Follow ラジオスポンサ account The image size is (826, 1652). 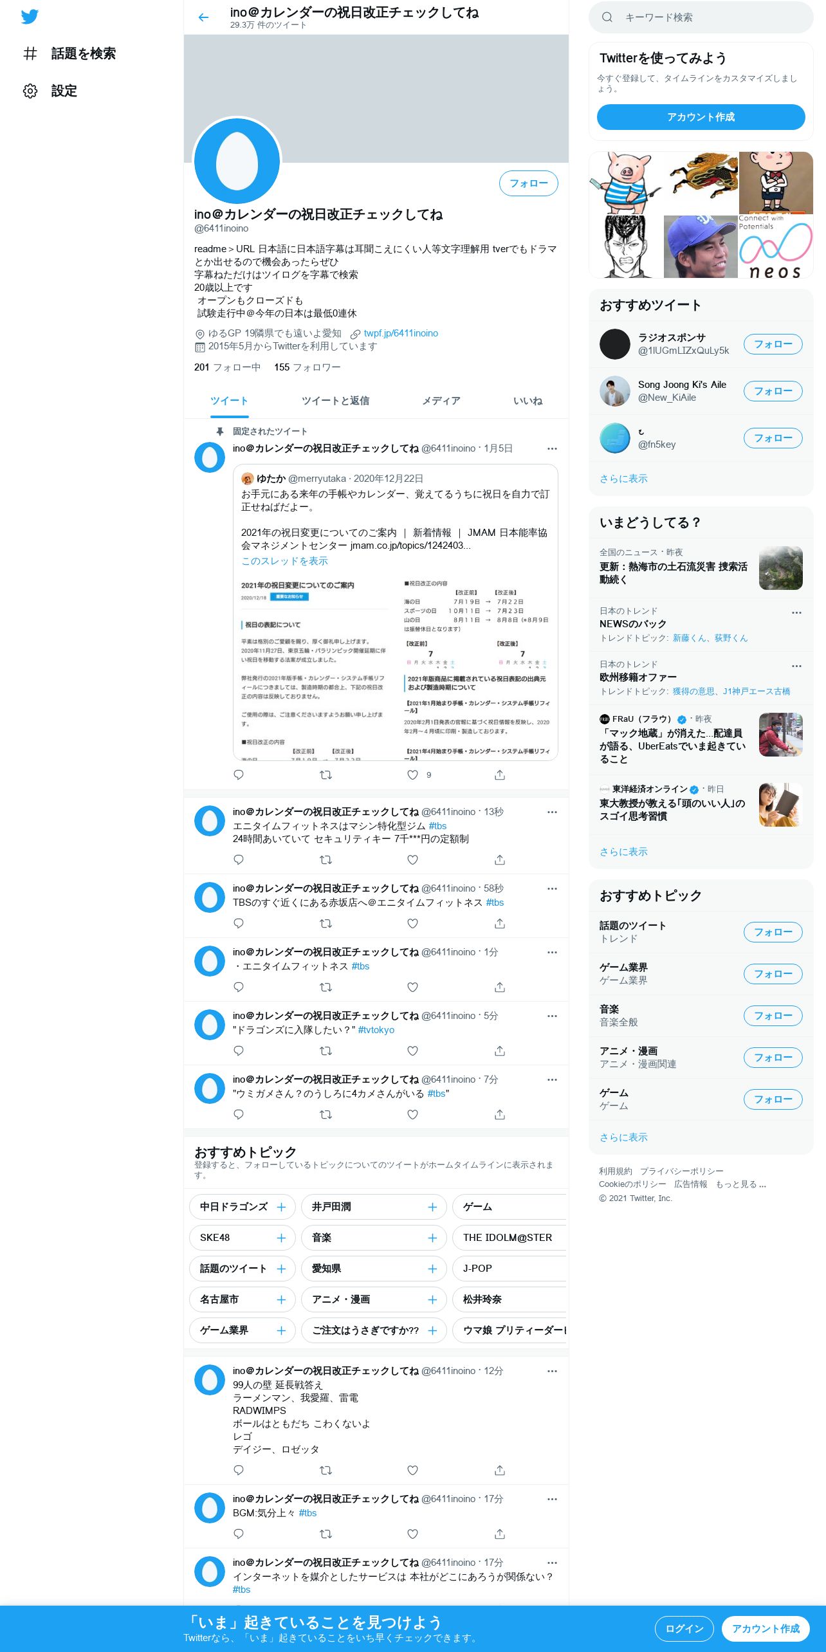(x=773, y=344)
